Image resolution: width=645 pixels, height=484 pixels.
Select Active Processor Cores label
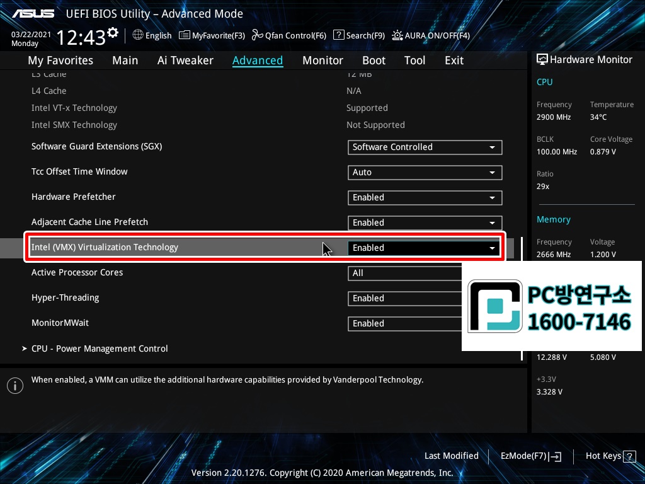pos(77,272)
